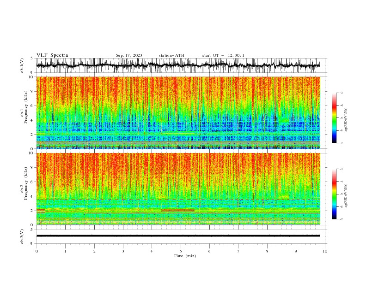Image resolution: width=366 pixels, height=282 pixels.
Task: Click the log(PSD) label beside ch.2 colorbar
Action: [x=346, y=196]
